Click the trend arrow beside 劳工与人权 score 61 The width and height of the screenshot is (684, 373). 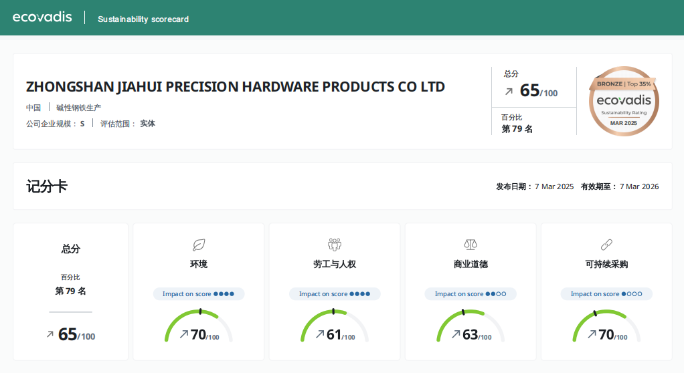[319, 334]
